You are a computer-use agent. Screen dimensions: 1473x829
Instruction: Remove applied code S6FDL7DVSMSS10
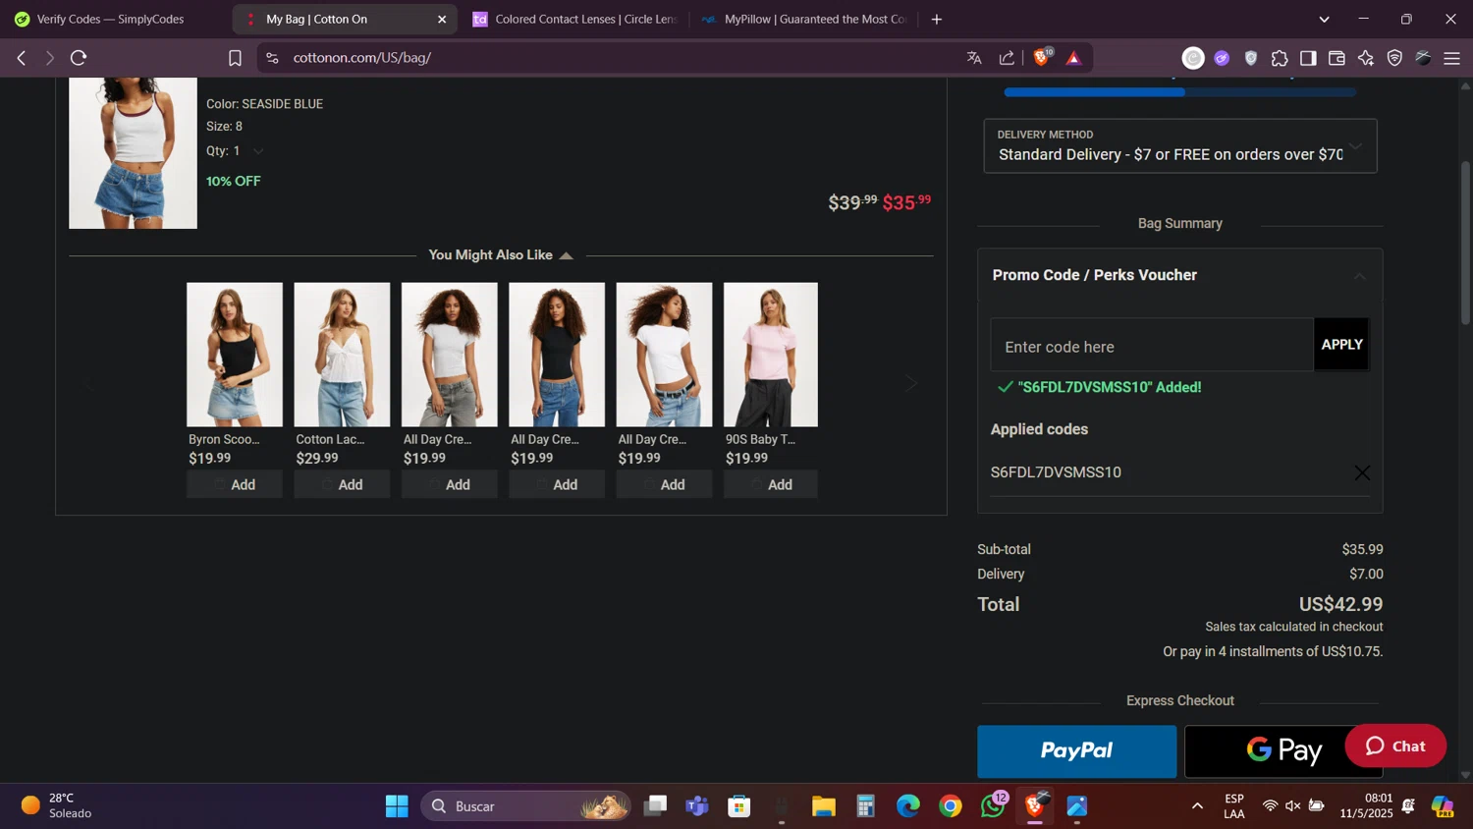pyautogui.click(x=1362, y=472)
